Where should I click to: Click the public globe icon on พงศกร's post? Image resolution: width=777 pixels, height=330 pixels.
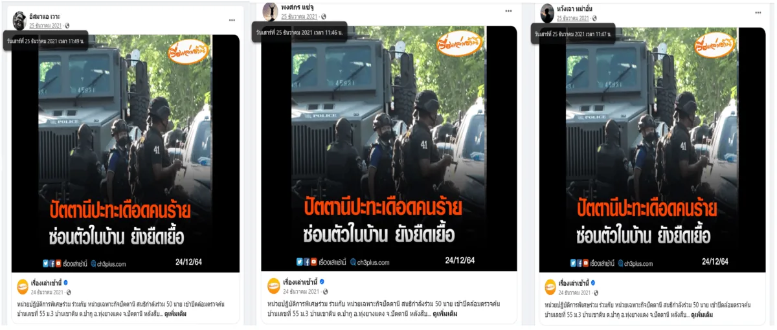324,17
